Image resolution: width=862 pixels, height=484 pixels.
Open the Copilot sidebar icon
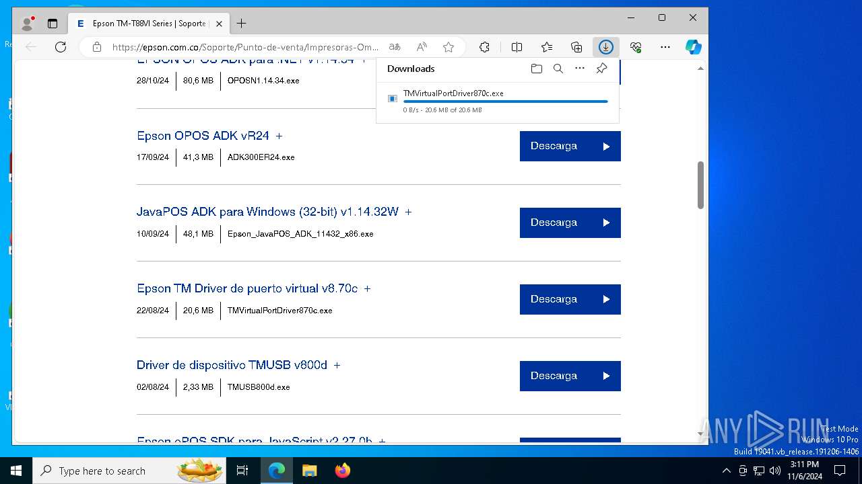click(x=694, y=47)
